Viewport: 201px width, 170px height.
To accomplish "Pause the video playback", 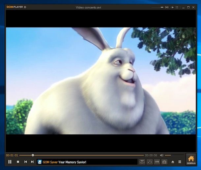I will 10,162.
